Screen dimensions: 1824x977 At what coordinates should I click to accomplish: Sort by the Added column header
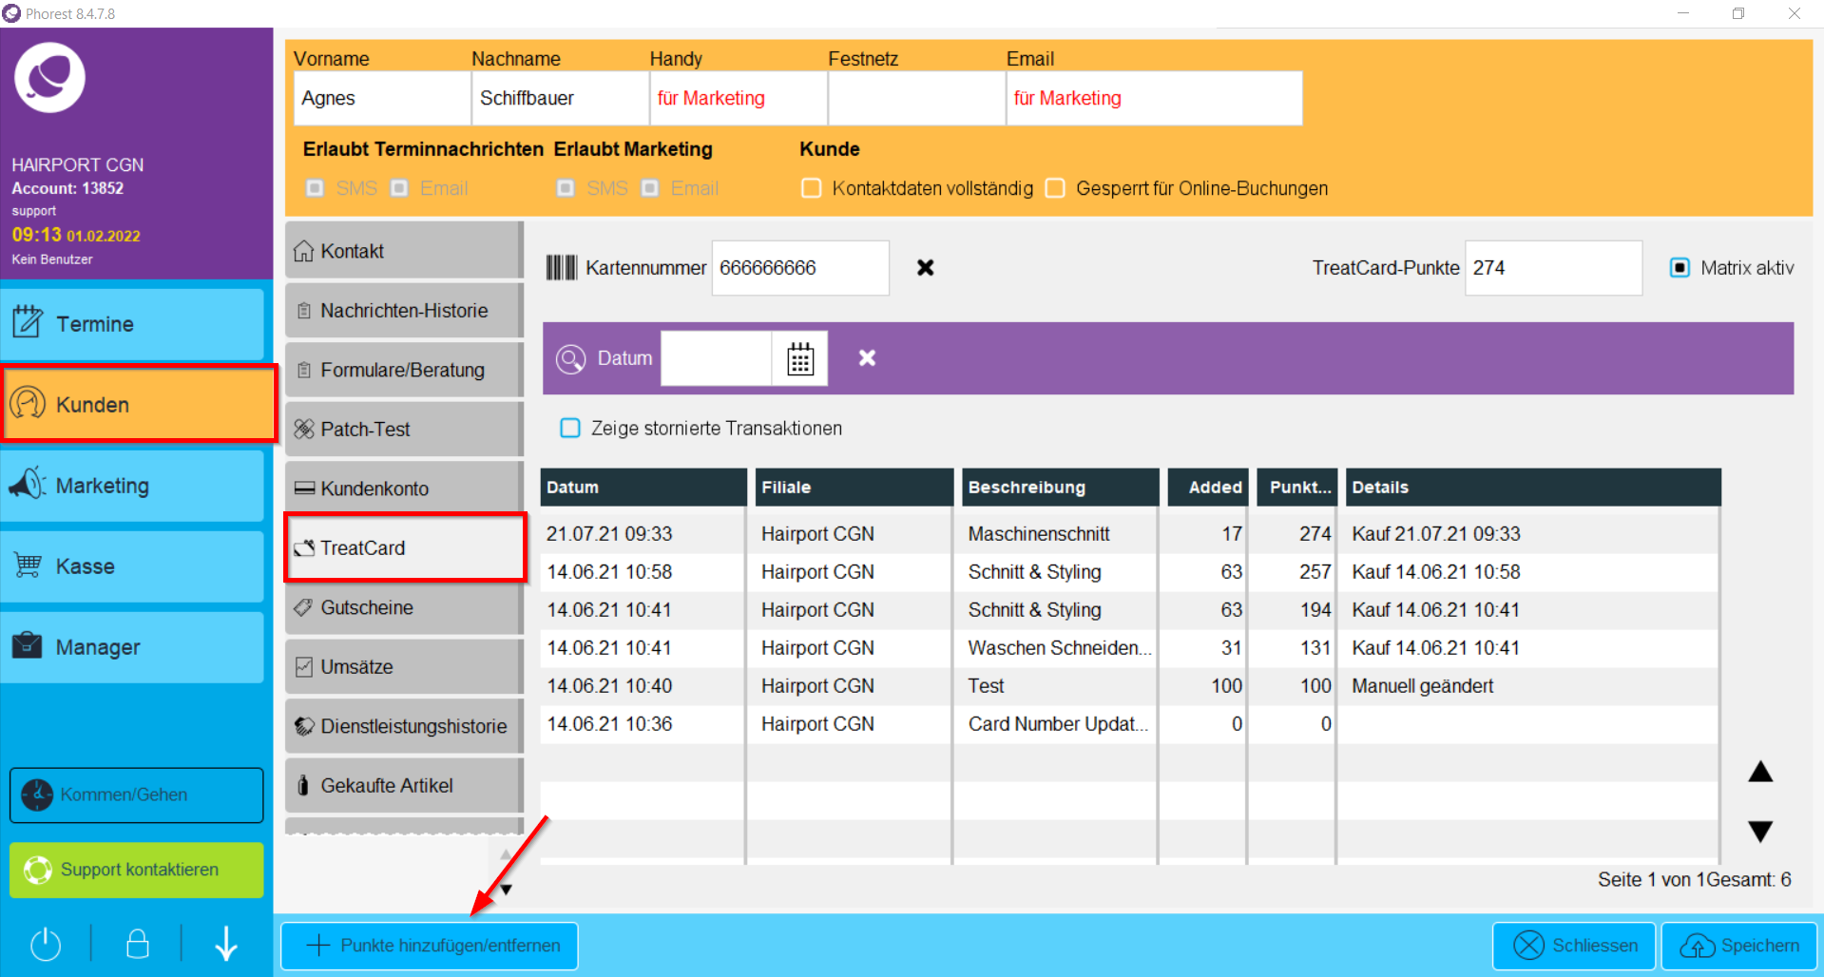(x=1208, y=488)
